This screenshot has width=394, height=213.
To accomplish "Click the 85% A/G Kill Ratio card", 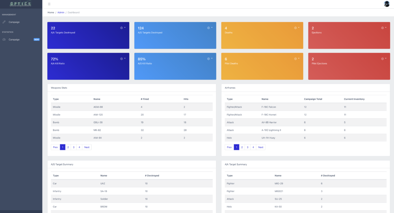I will [175, 66].
